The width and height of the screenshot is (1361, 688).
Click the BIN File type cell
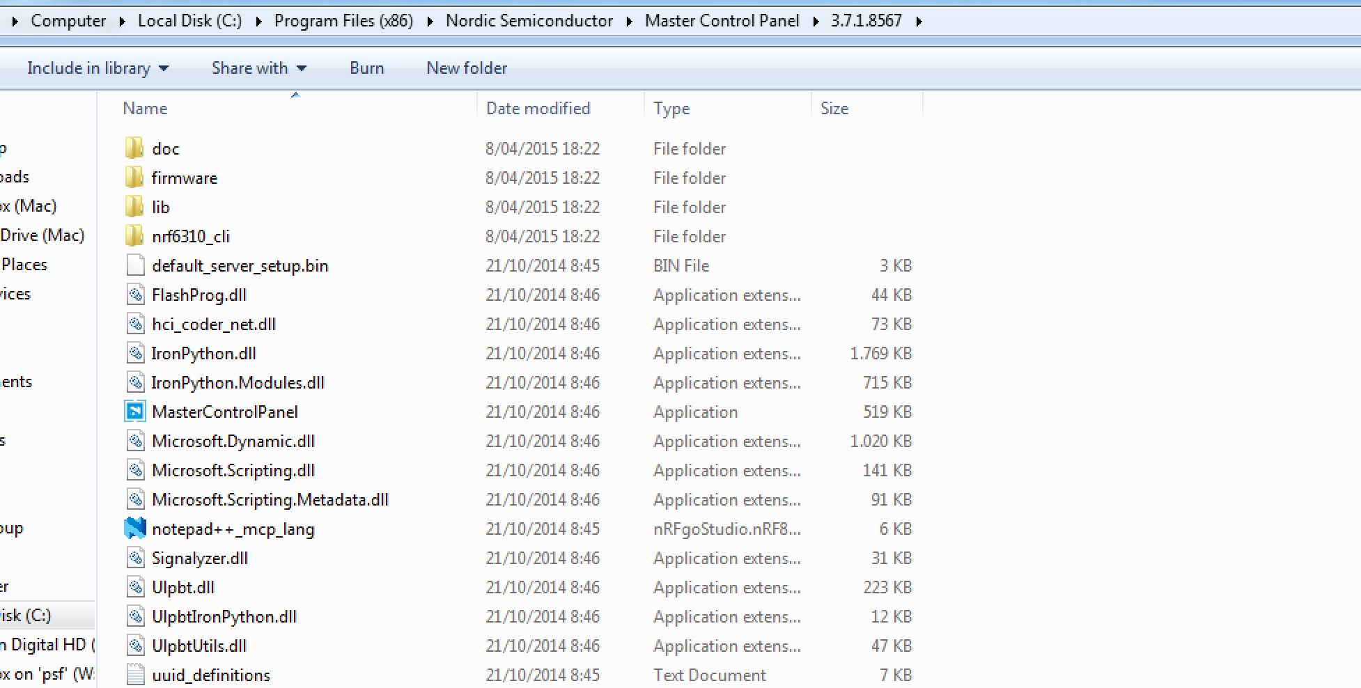coord(681,265)
